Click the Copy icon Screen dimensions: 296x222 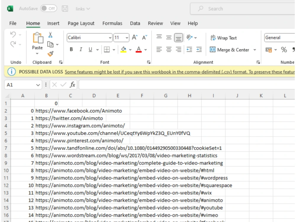[x=50, y=45]
